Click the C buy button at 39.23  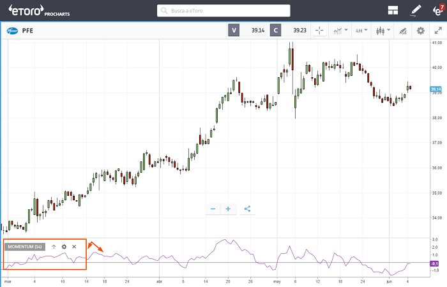276,30
